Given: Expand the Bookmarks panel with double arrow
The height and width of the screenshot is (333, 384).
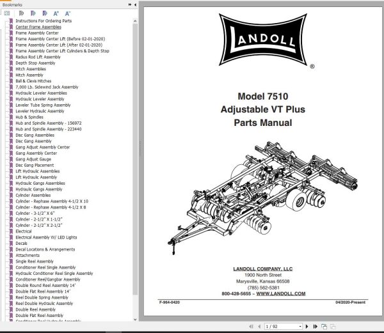Looking at the screenshot, I should (129, 4).
